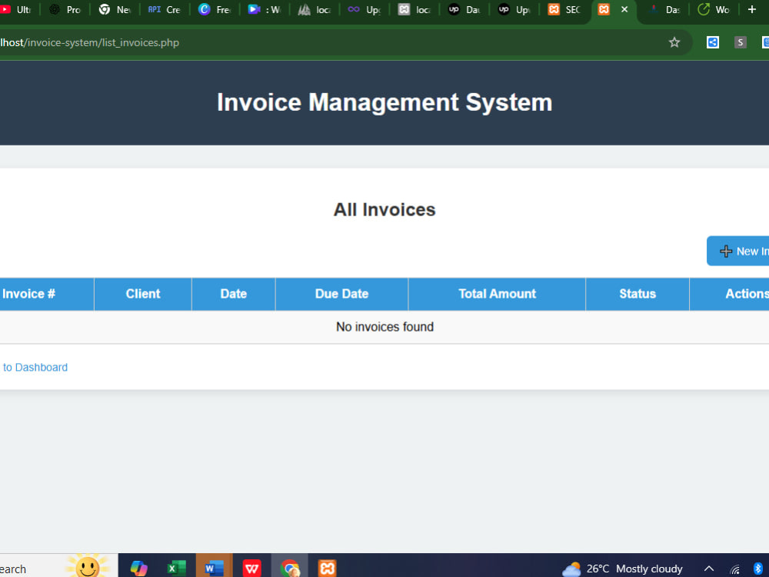Switch to the Chrome New tab
Image resolution: width=769 pixels, height=577 pixels.
point(115,10)
